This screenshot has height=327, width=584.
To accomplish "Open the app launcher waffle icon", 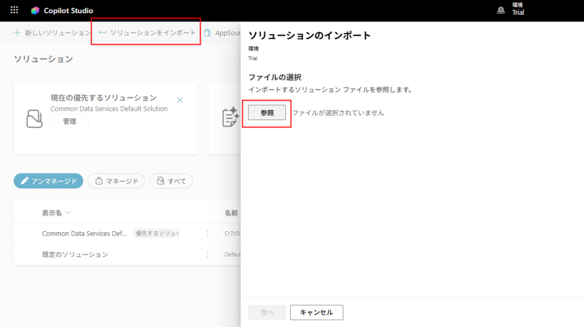I will (14, 10).
